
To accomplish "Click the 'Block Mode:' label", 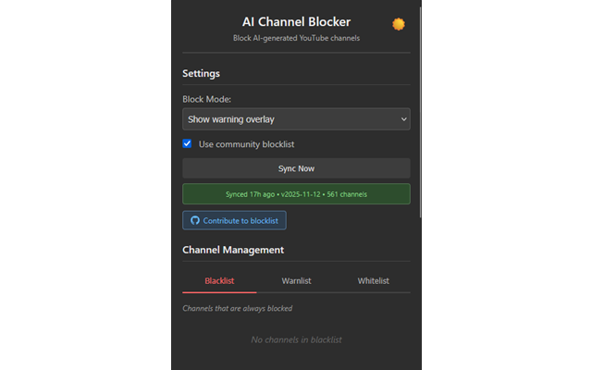I will coord(206,99).
